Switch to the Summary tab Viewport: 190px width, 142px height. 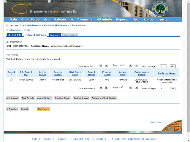click(55, 35)
